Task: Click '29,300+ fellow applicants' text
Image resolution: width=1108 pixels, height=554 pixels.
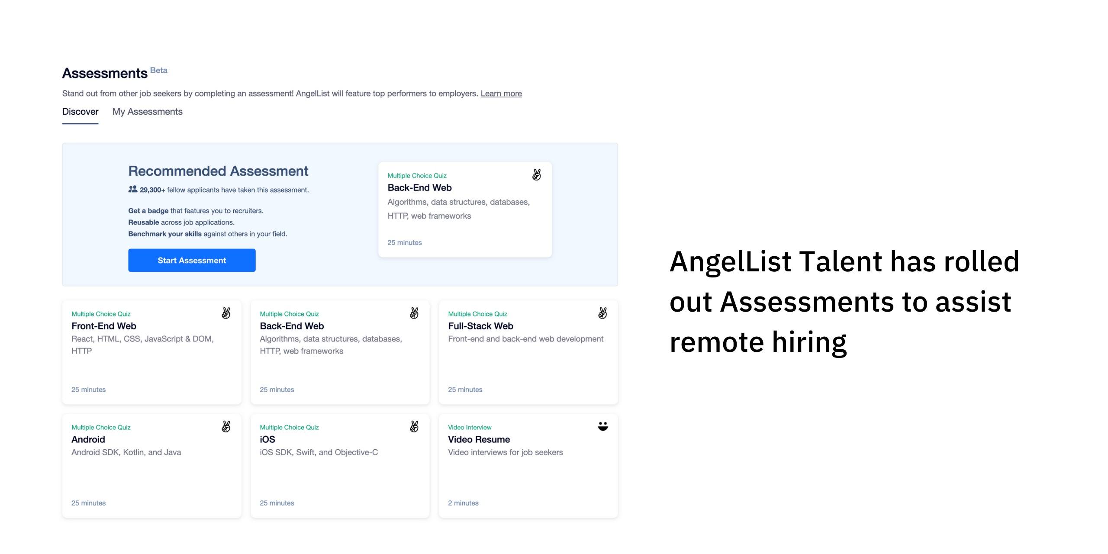Action: coord(224,190)
